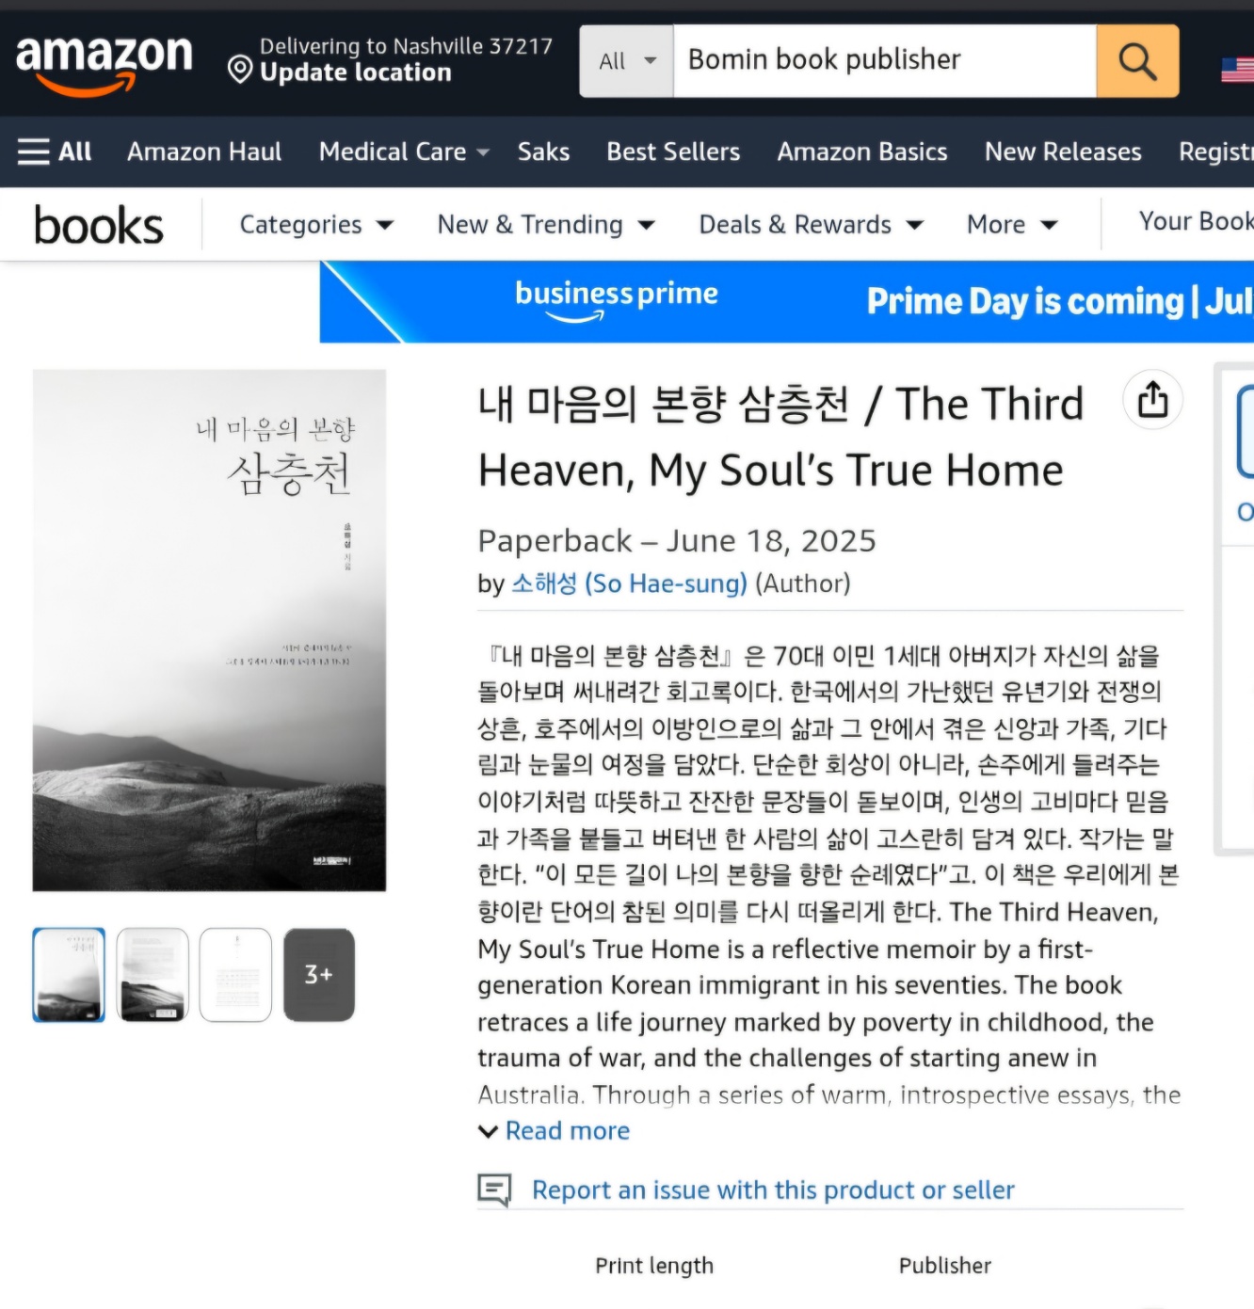The width and height of the screenshot is (1254, 1309).
Task: Open the Deals & Rewards dropdown
Action: click(811, 225)
